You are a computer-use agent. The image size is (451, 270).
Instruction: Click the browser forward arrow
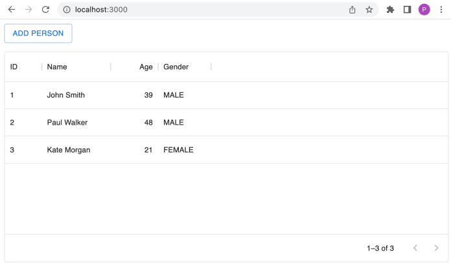[28, 10]
